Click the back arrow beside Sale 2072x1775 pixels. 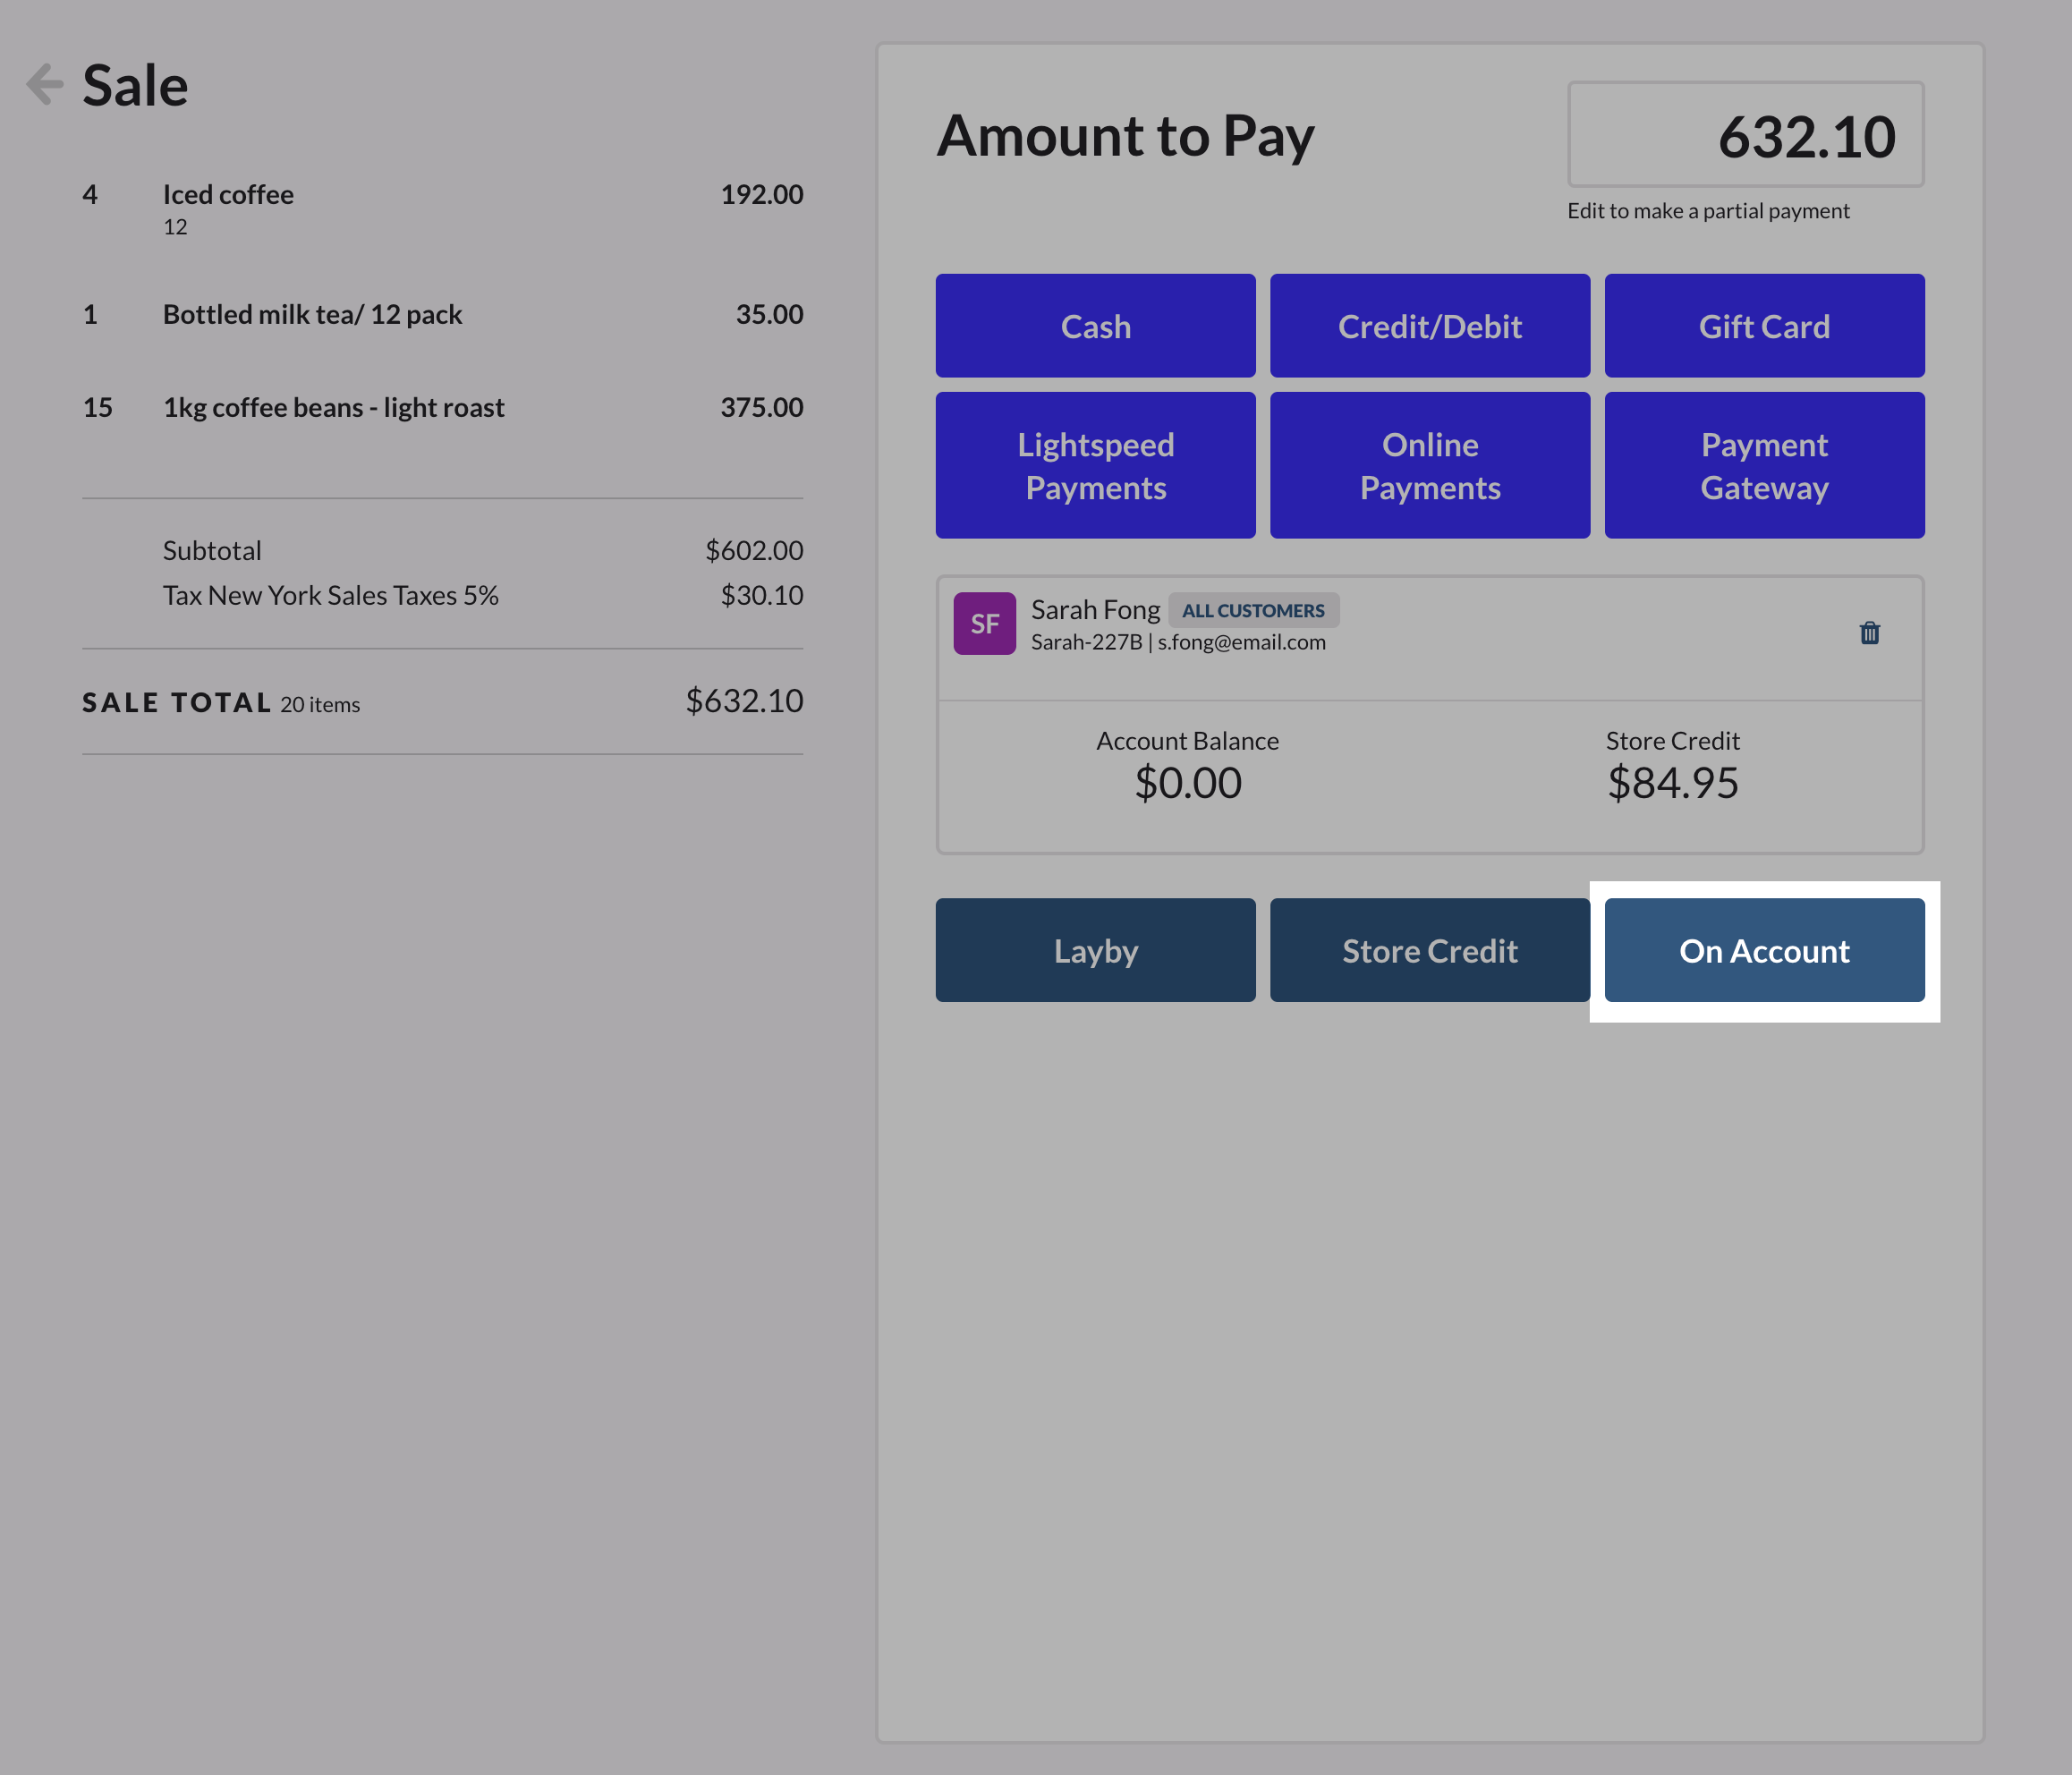(x=45, y=84)
